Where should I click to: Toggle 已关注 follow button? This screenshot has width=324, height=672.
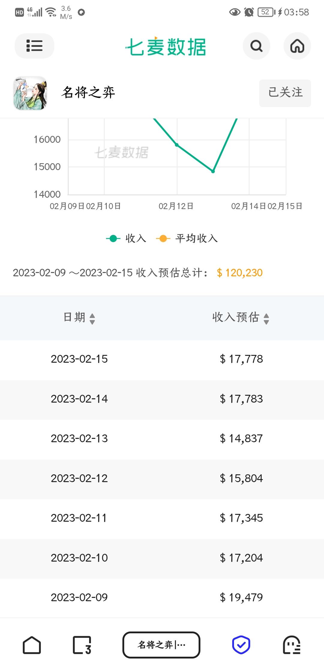pyautogui.click(x=285, y=93)
